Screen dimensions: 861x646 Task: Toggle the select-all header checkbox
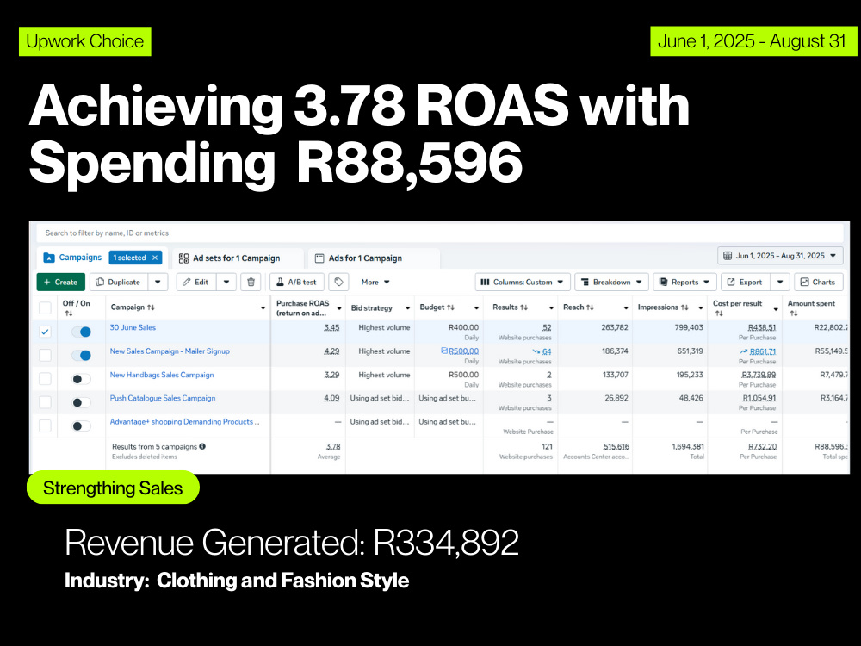click(x=45, y=307)
